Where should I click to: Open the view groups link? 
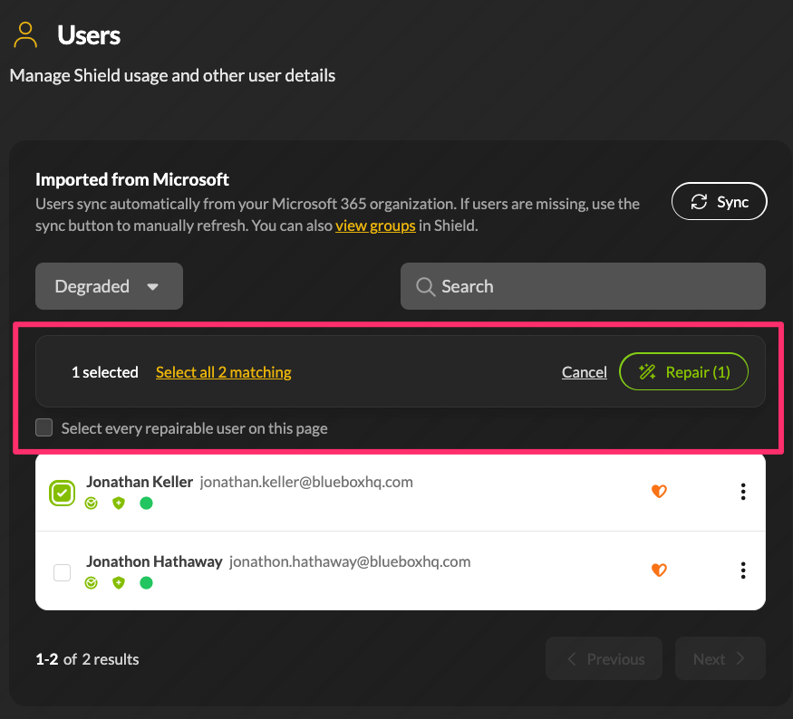[375, 225]
